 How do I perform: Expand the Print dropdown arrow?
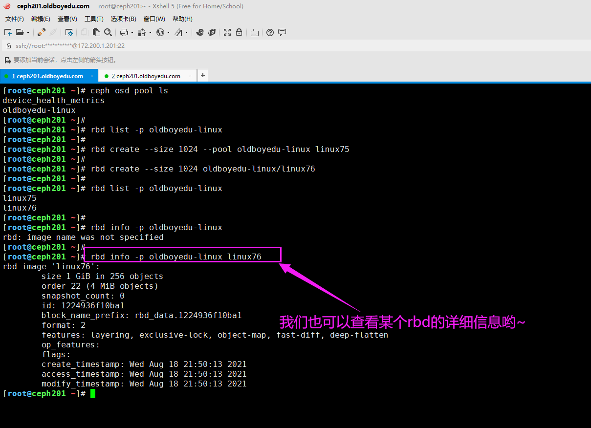coord(132,33)
